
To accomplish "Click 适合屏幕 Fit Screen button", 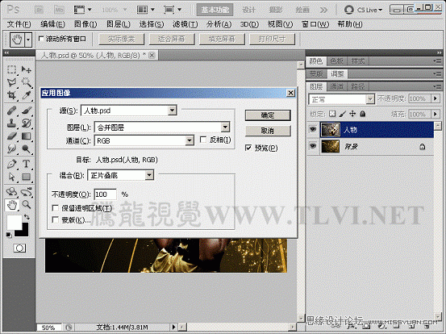I will (172, 39).
